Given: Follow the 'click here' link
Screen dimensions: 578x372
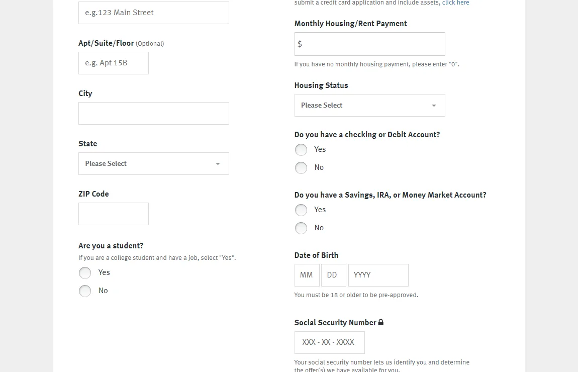Looking at the screenshot, I should click(455, 3).
